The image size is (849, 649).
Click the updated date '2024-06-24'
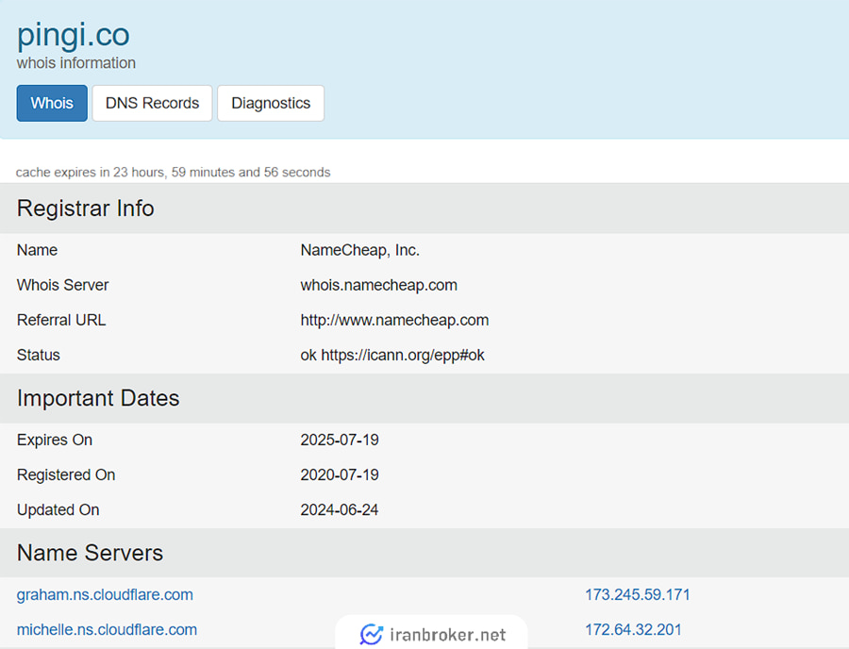pyautogui.click(x=340, y=510)
